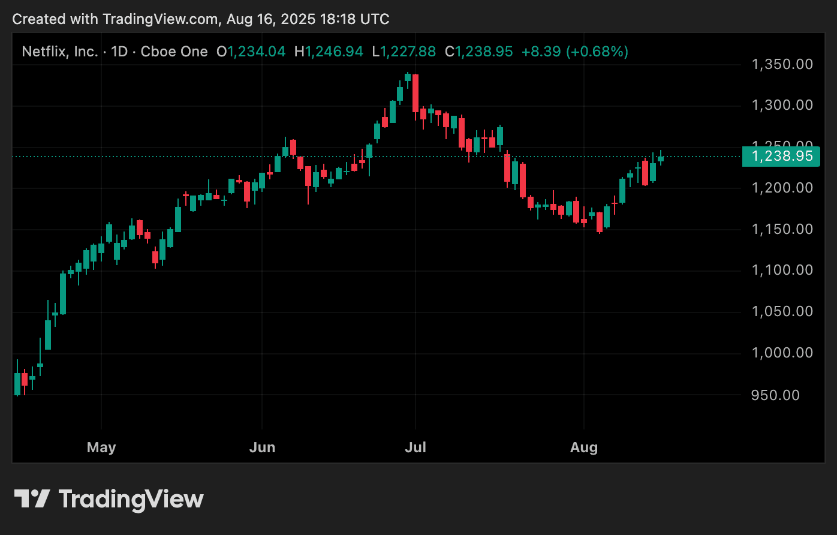Screen dimensions: 837x535
Task: Click the Created with TradingView.com caption
Action: point(201,19)
